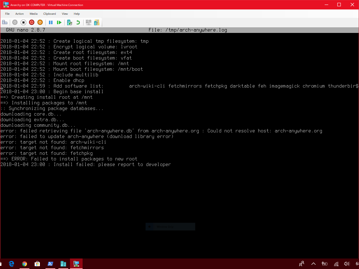Maximize the Virtual Machine Connection window
This screenshot has height=269, width=359.
pyautogui.click(x=339, y=5)
